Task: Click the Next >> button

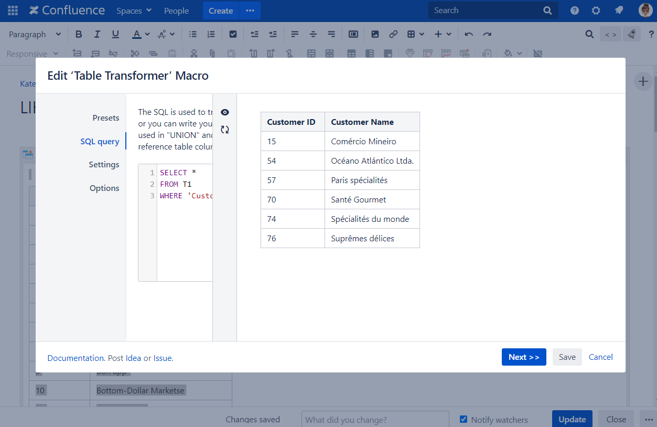Action: 523,357
